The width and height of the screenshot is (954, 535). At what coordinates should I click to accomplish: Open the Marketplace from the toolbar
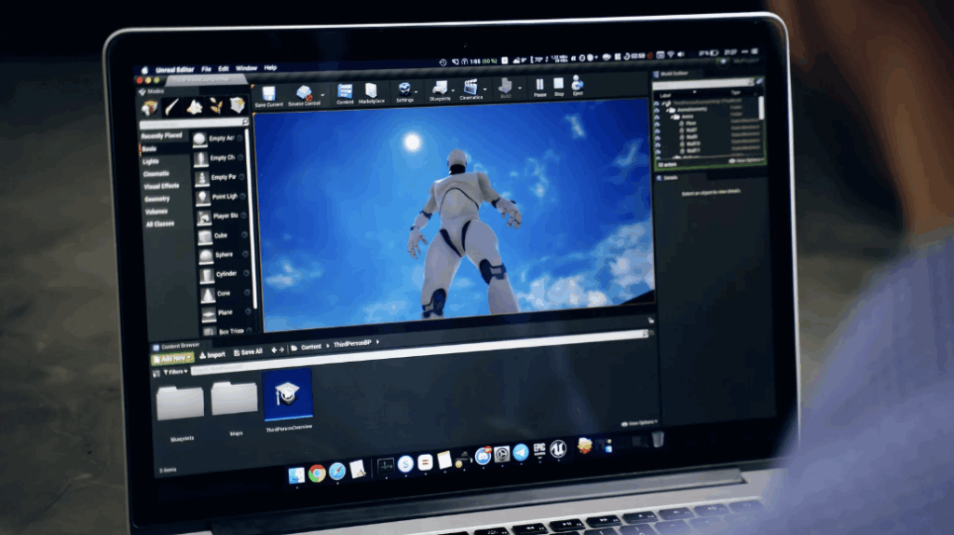pyautogui.click(x=371, y=92)
